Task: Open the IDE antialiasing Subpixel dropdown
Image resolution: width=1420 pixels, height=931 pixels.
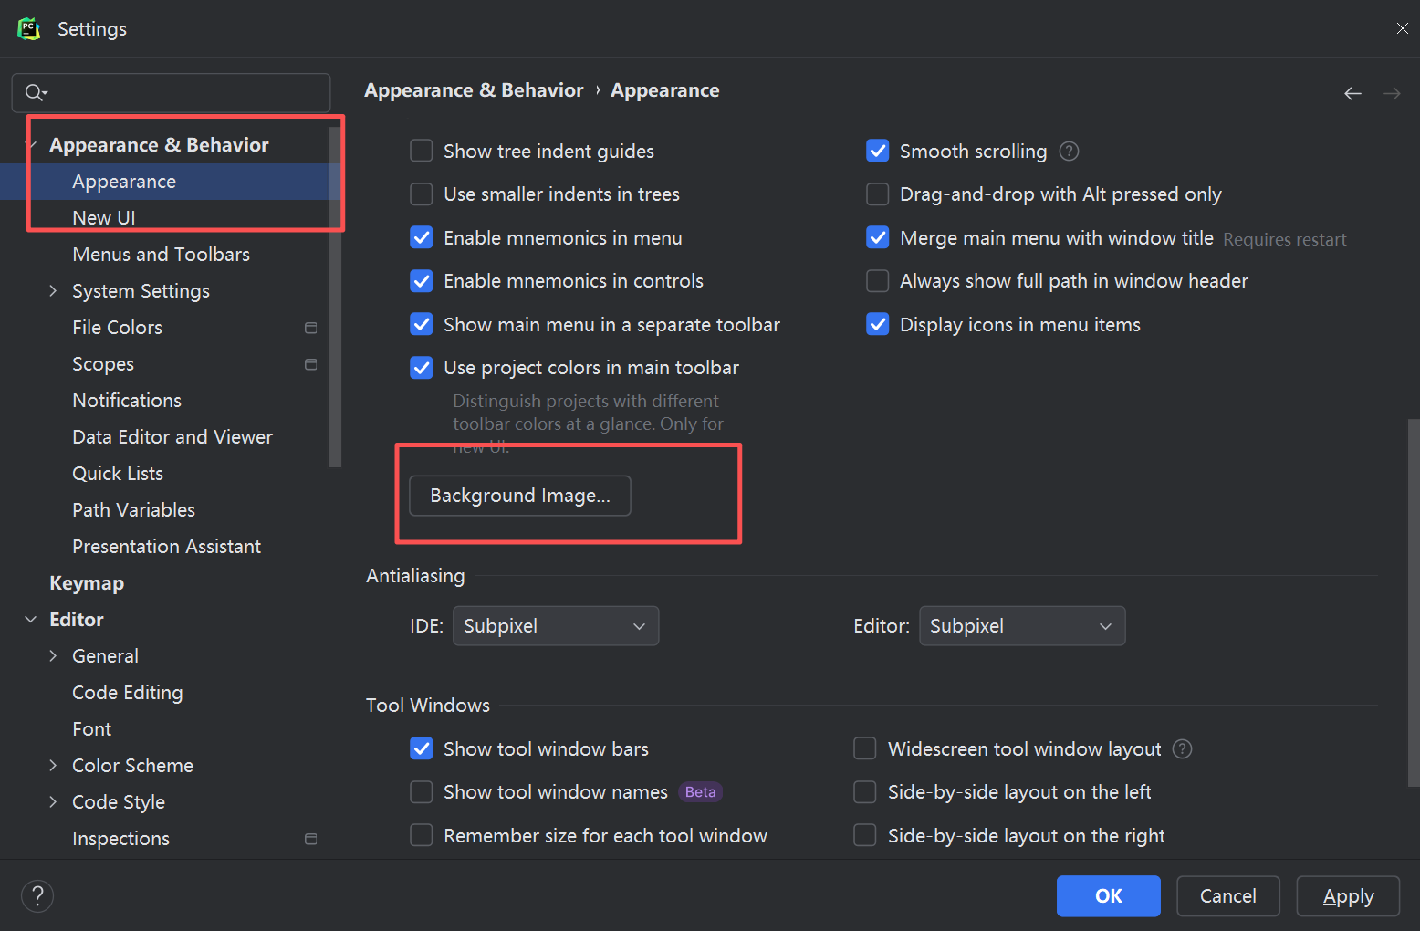Action: click(556, 626)
